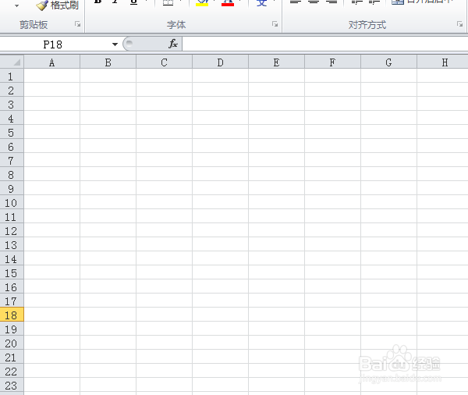Select row 1 header

(x=12, y=76)
